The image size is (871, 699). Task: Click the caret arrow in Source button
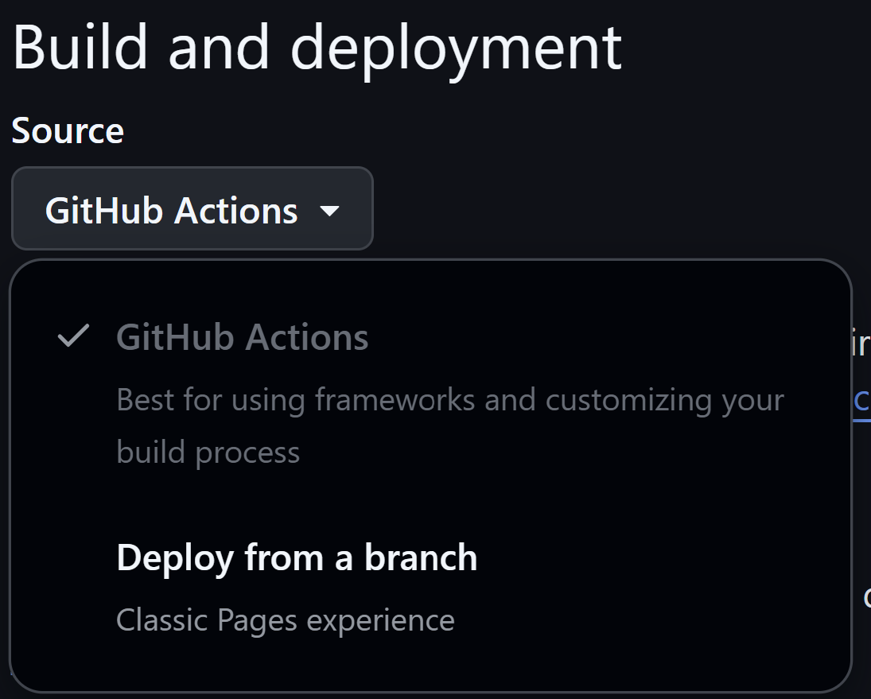pos(329,212)
